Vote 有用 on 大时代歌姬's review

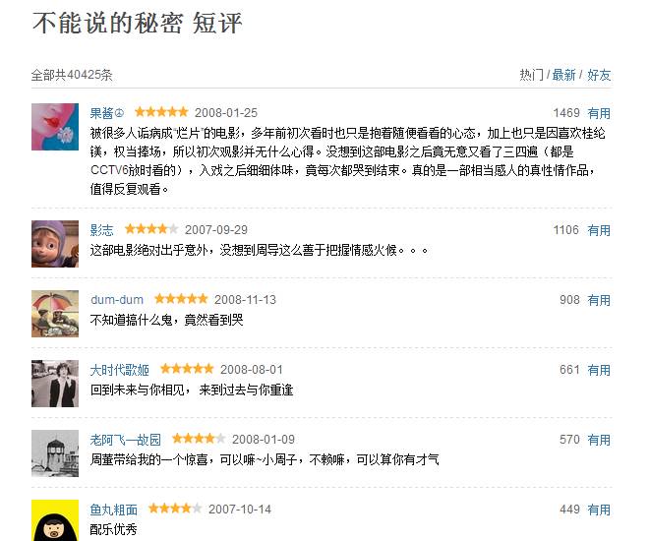click(x=599, y=370)
